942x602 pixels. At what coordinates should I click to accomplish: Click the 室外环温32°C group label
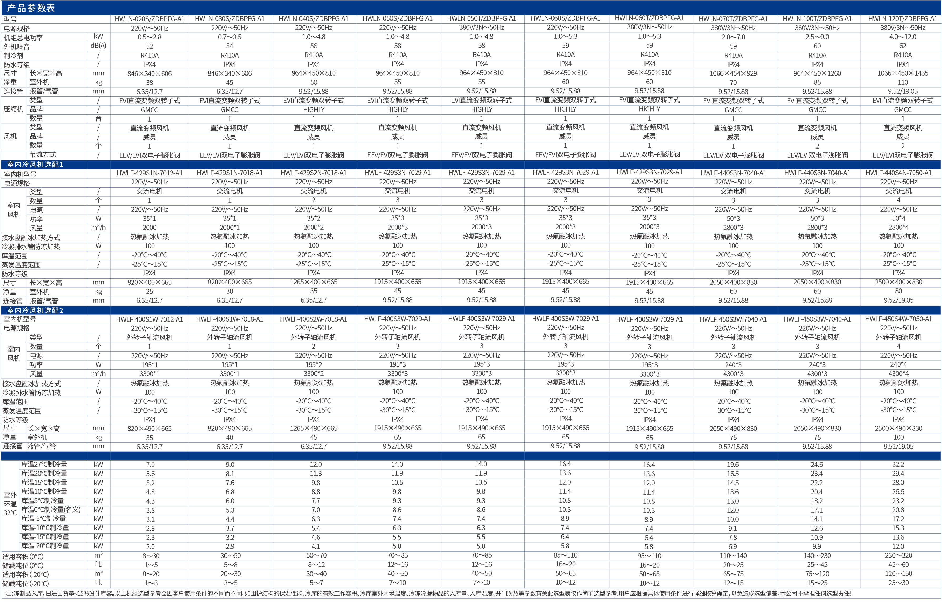pyautogui.click(x=10, y=504)
